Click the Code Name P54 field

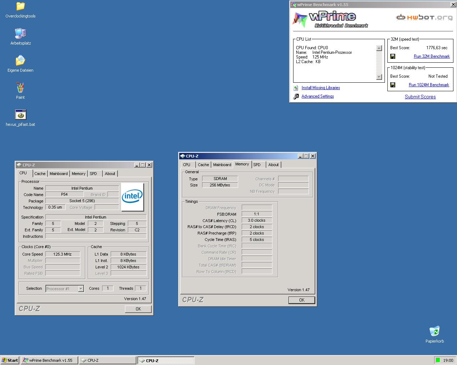(x=64, y=194)
